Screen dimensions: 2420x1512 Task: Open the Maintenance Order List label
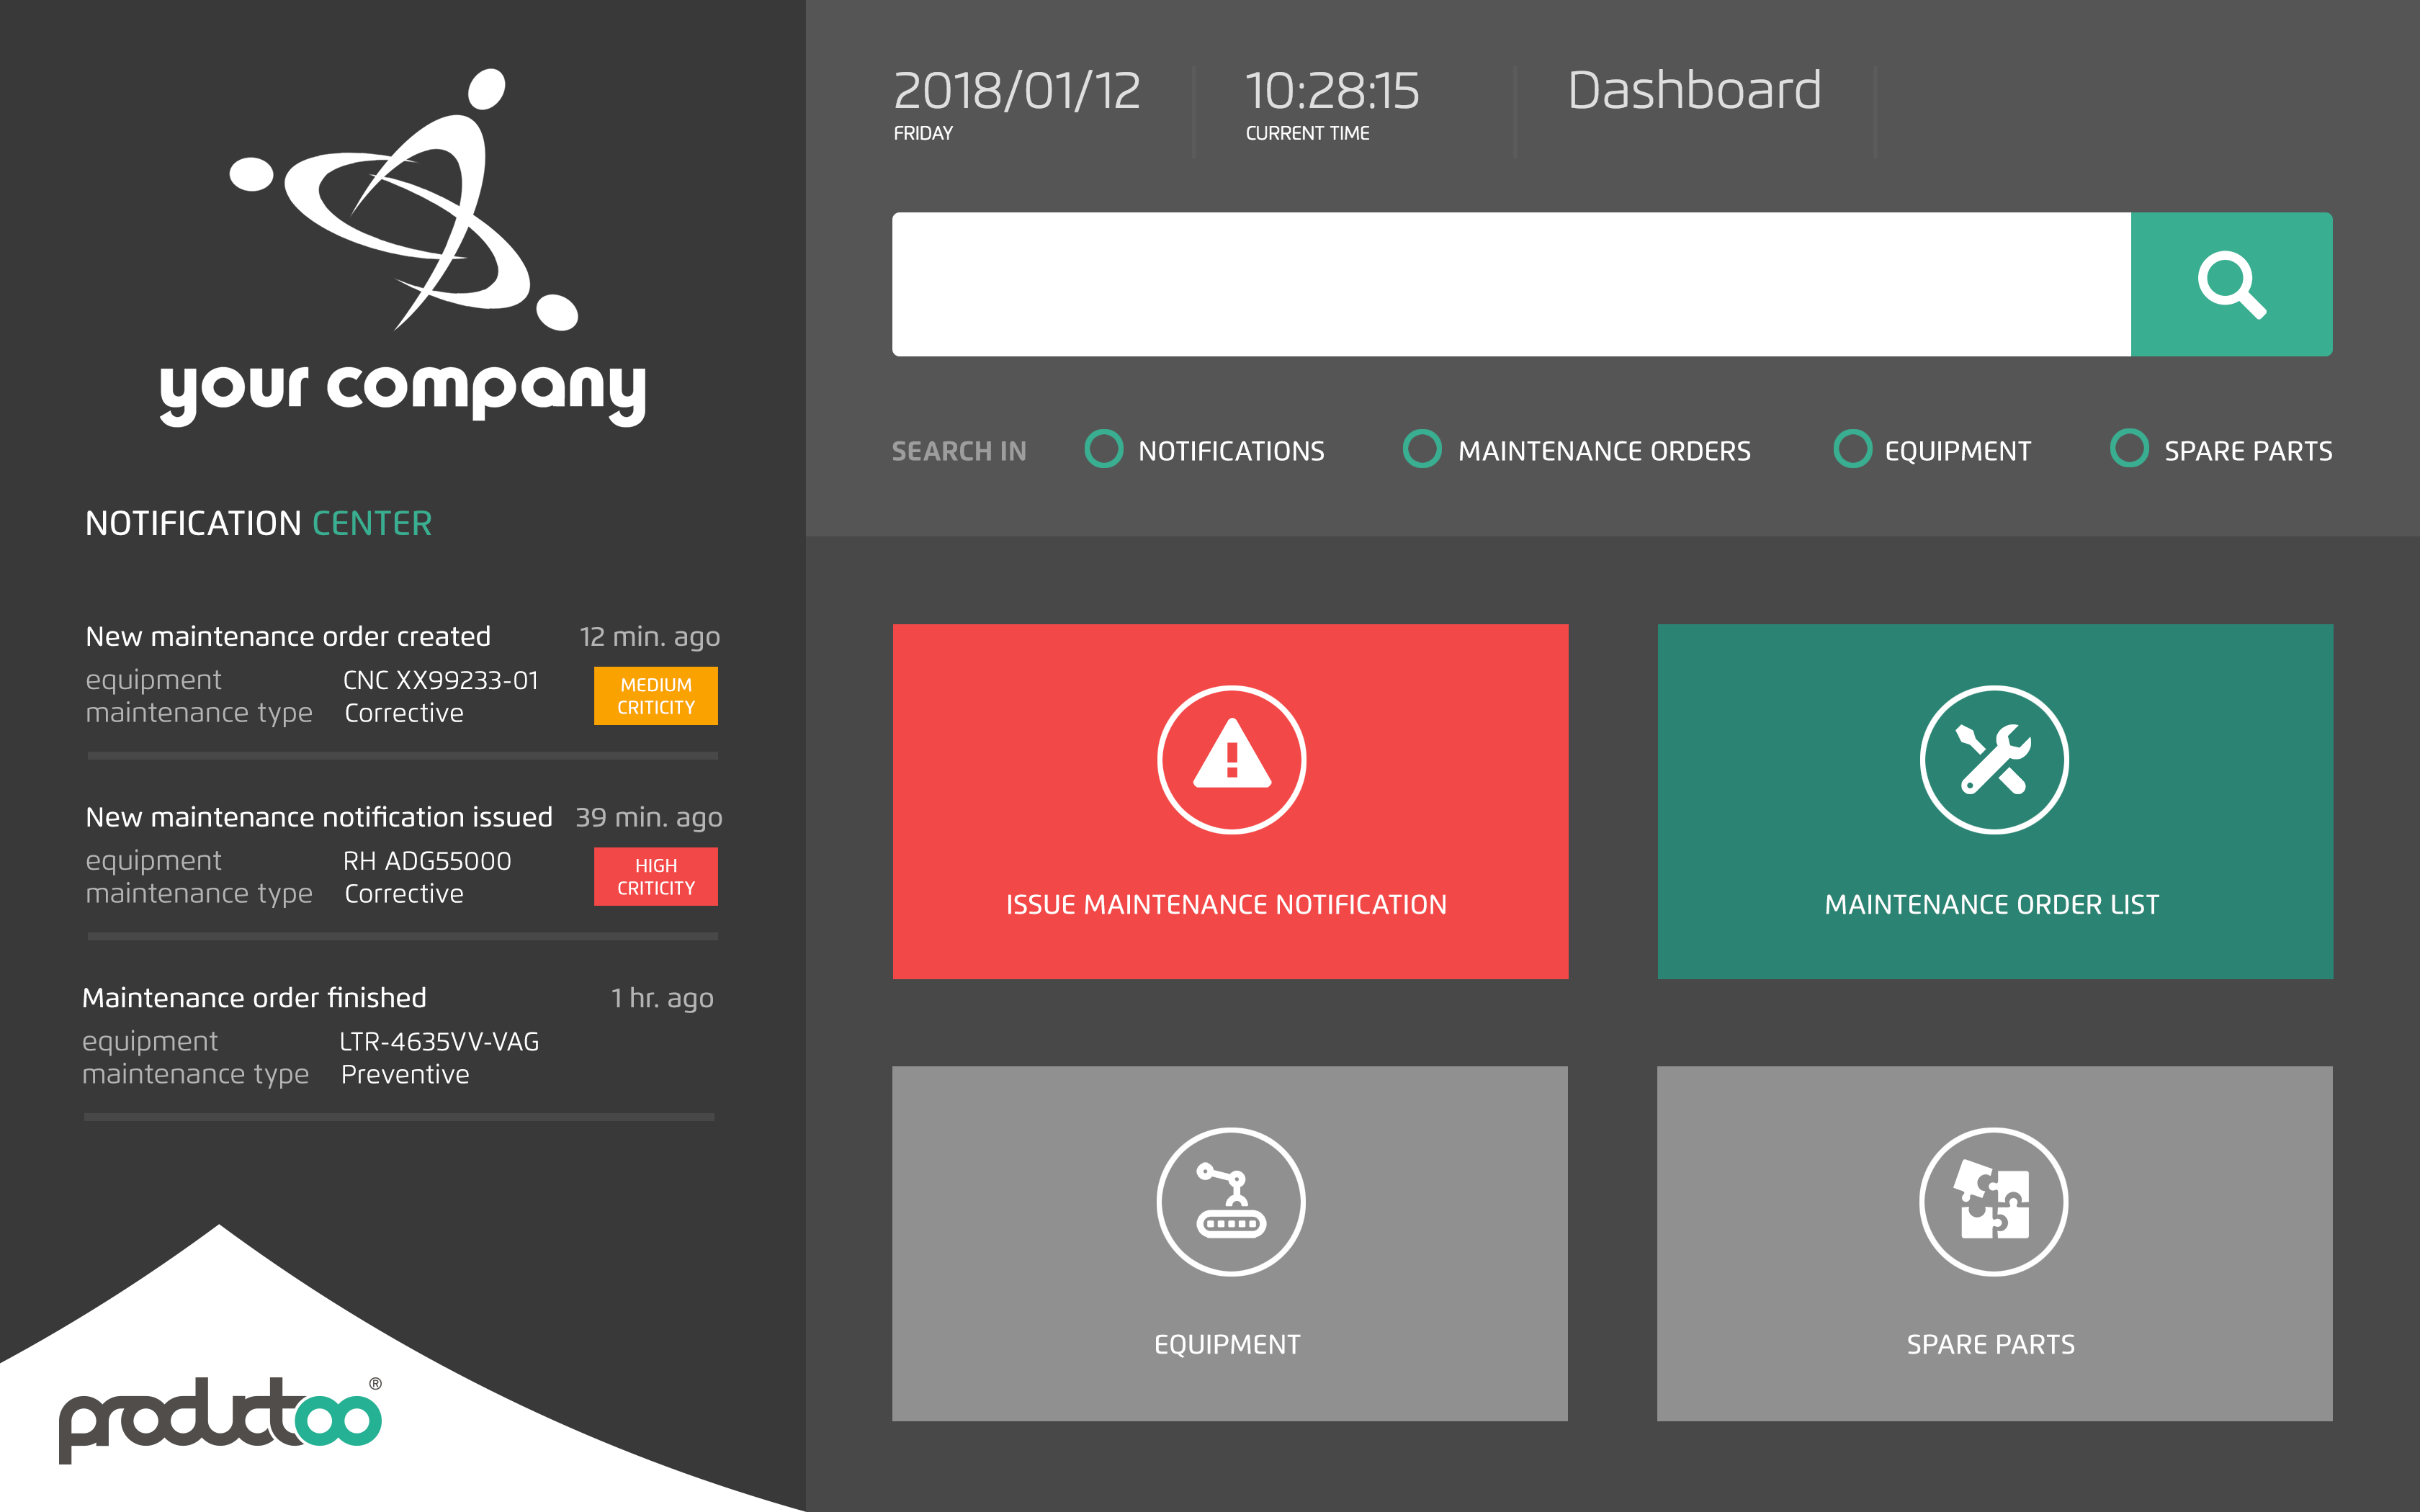click(1991, 904)
